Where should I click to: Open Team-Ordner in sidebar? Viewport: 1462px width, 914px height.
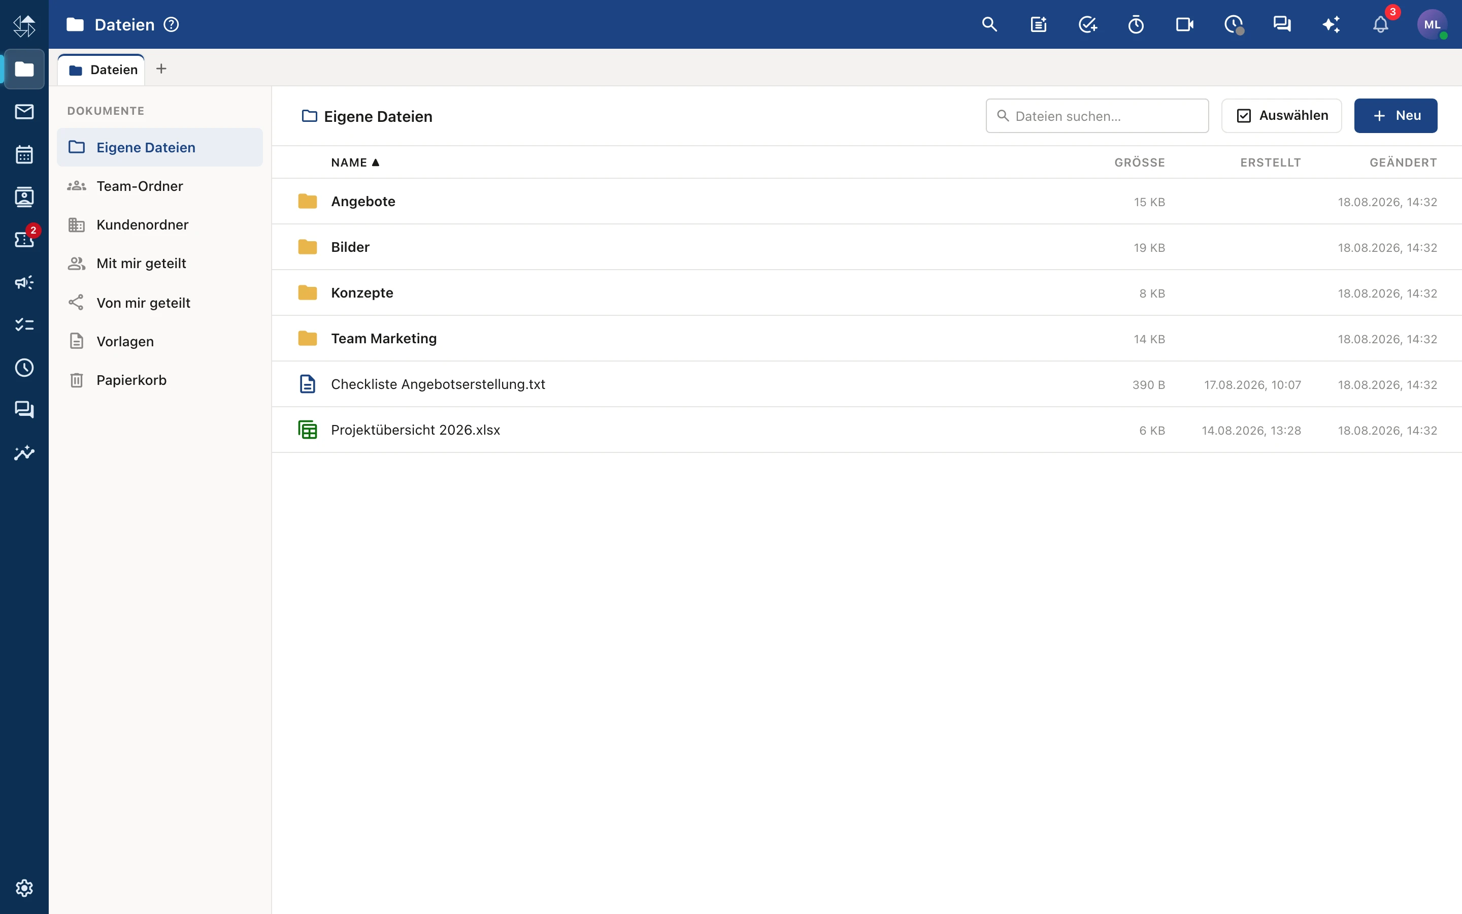(159, 186)
